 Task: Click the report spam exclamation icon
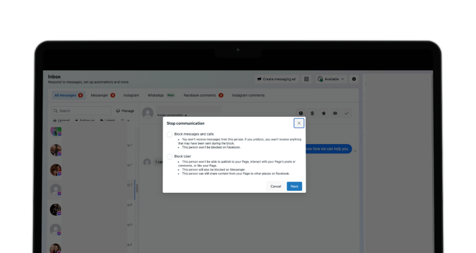coord(301,113)
